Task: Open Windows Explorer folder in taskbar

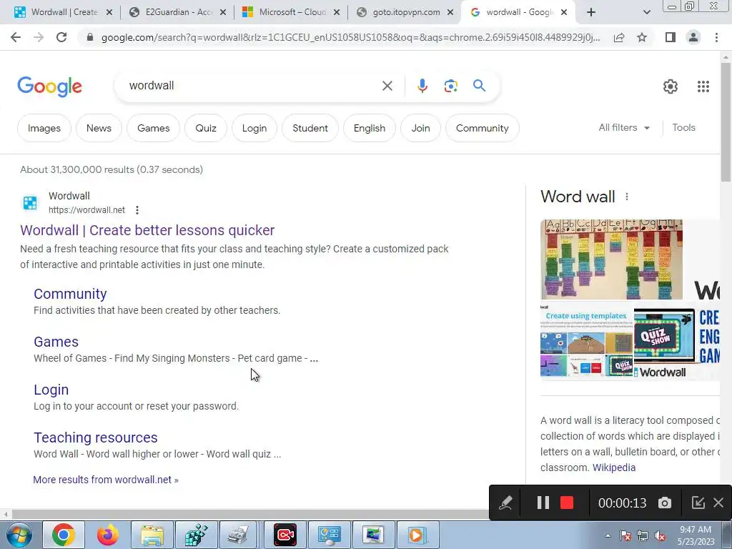Action: click(x=152, y=535)
